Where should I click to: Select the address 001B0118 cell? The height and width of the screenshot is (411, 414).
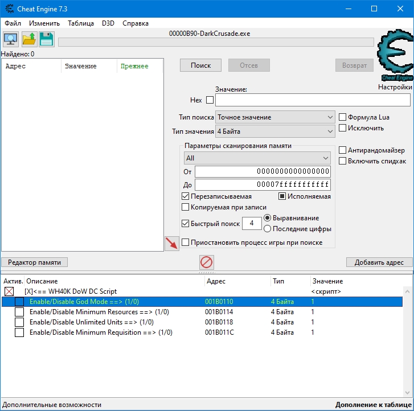point(219,322)
